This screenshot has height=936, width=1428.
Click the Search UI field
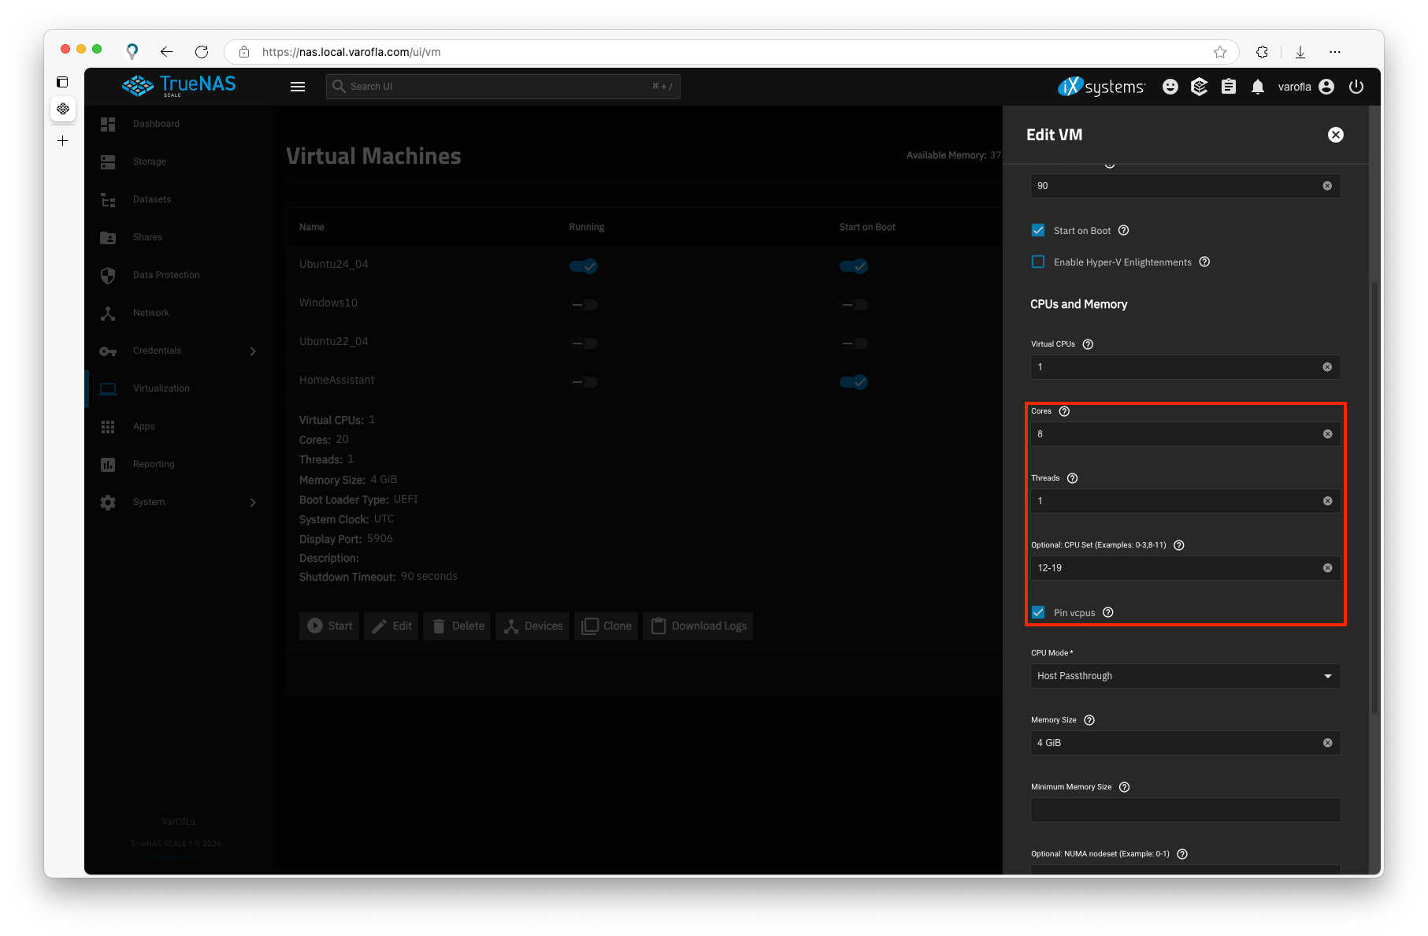tap(503, 87)
